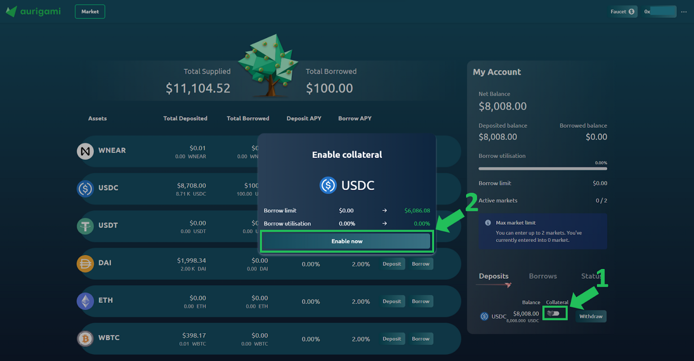Open the Market tab

coord(90,11)
